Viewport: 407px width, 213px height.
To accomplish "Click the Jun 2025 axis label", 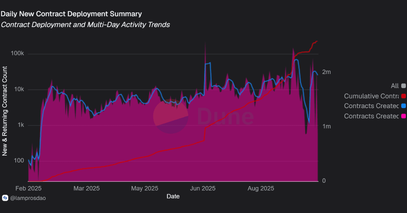I will pos(203,188).
